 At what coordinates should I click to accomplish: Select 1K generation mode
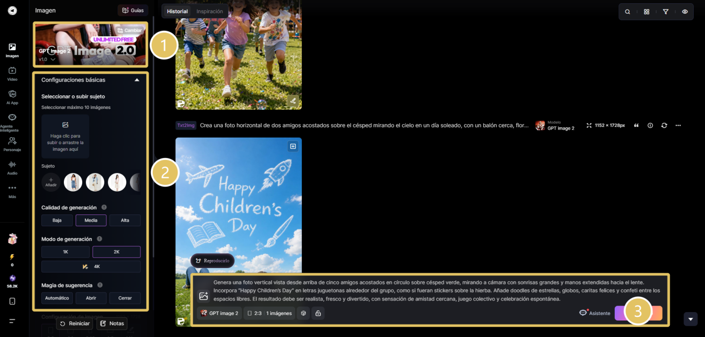coord(65,252)
